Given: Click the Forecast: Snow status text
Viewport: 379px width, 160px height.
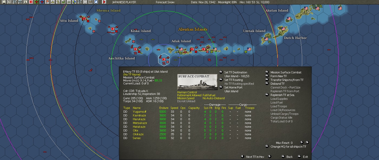Looking at the screenshot, I should [x=165, y=2].
